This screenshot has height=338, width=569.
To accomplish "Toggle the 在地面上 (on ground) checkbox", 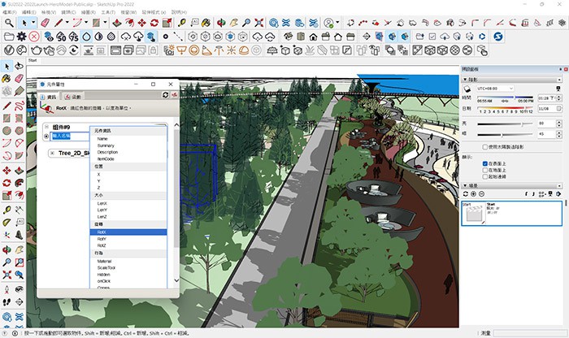I will 485,171.
